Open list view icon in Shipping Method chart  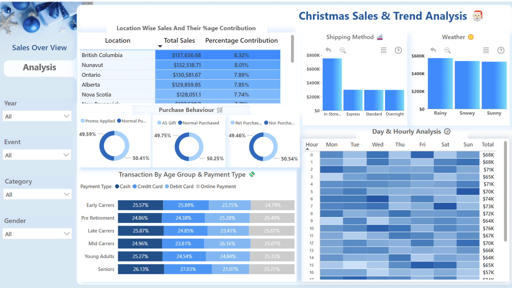pyautogui.click(x=383, y=50)
